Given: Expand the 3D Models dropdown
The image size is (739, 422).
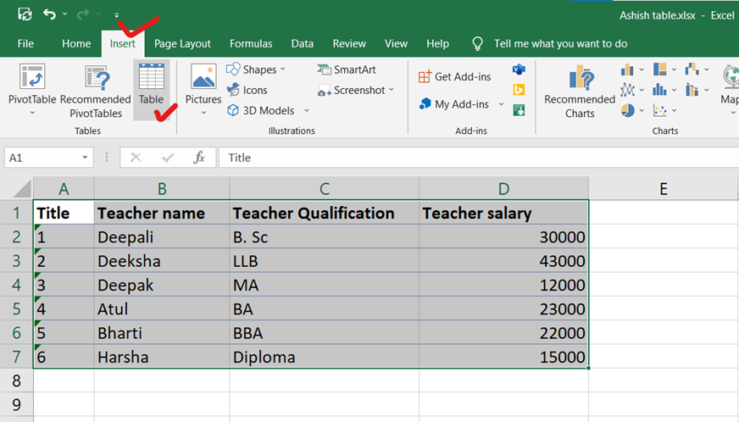Looking at the screenshot, I should pyautogui.click(x=306, y=110).
